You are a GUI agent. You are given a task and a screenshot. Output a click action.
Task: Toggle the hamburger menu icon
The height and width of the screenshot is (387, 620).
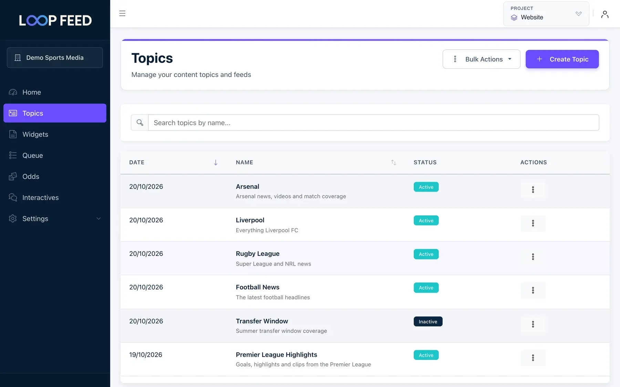pos(122,13)
